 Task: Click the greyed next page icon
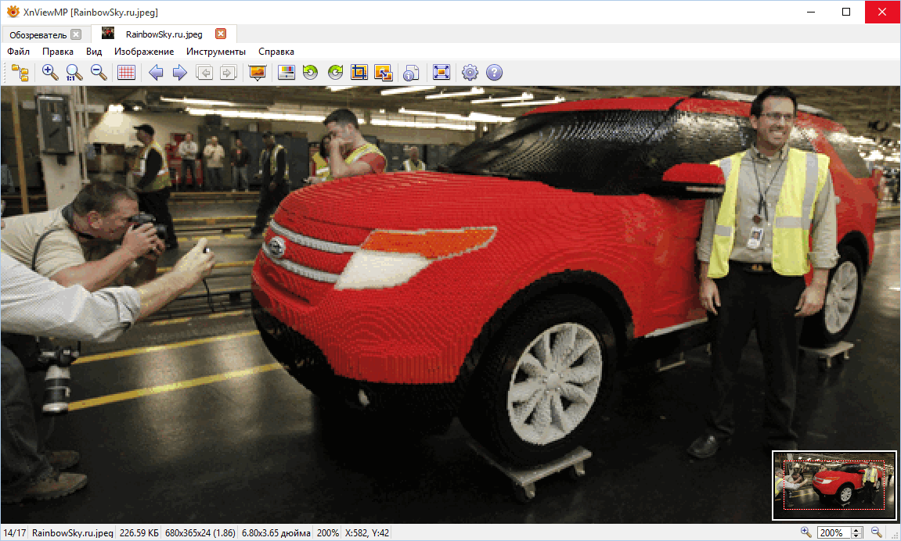(x=229, y=73)
